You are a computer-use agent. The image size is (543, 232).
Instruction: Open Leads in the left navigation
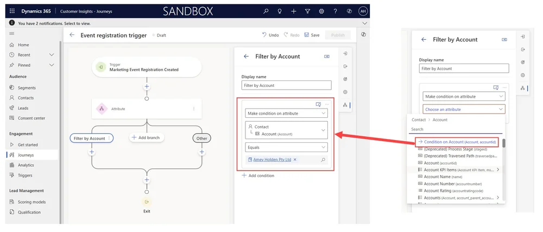tap(23, 108)
